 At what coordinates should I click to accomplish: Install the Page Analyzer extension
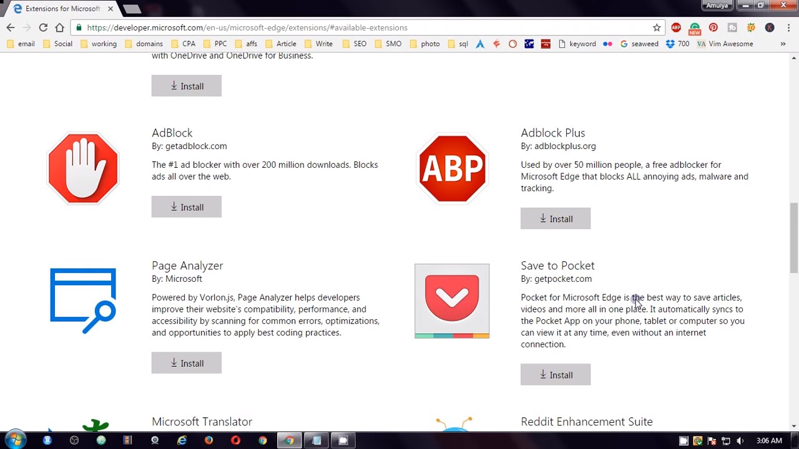click(186, 364)
